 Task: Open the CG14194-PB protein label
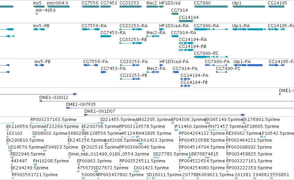tap(194, 82)
